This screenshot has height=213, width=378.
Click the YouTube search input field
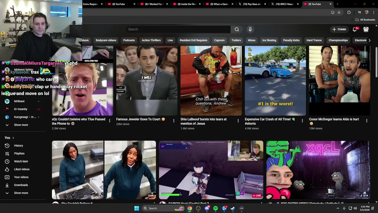point(178,29)
